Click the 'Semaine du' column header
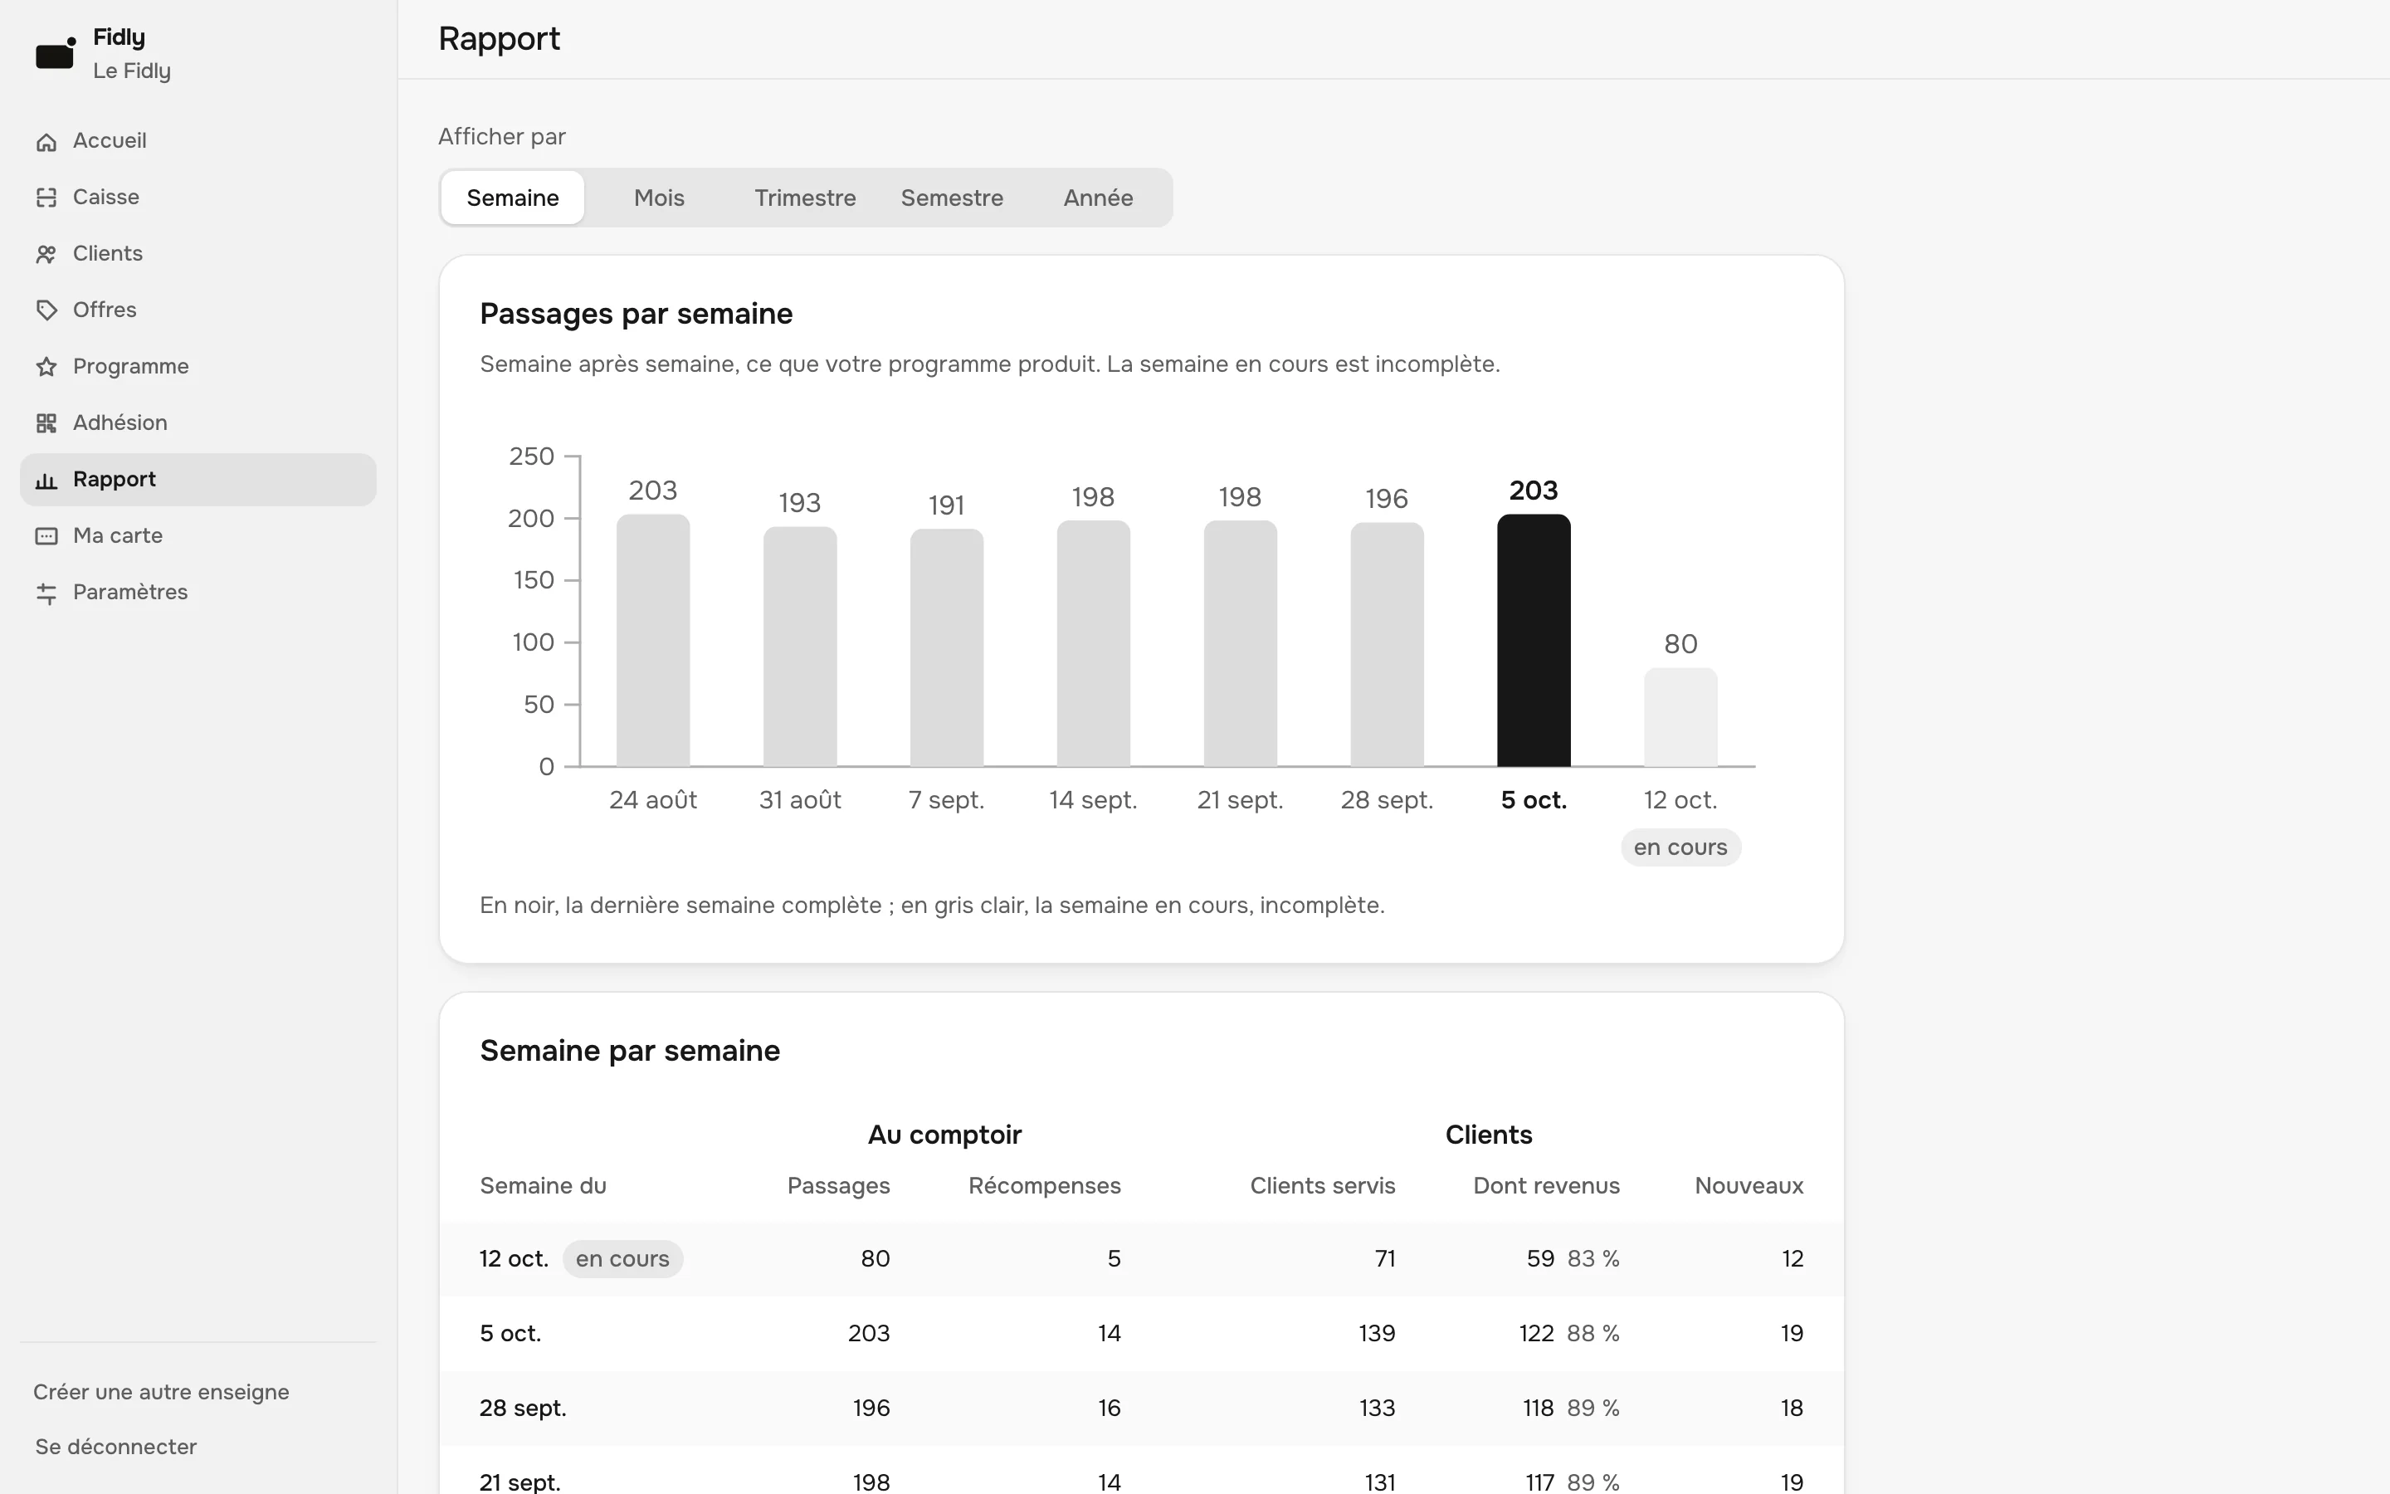 click(544, 1186)
